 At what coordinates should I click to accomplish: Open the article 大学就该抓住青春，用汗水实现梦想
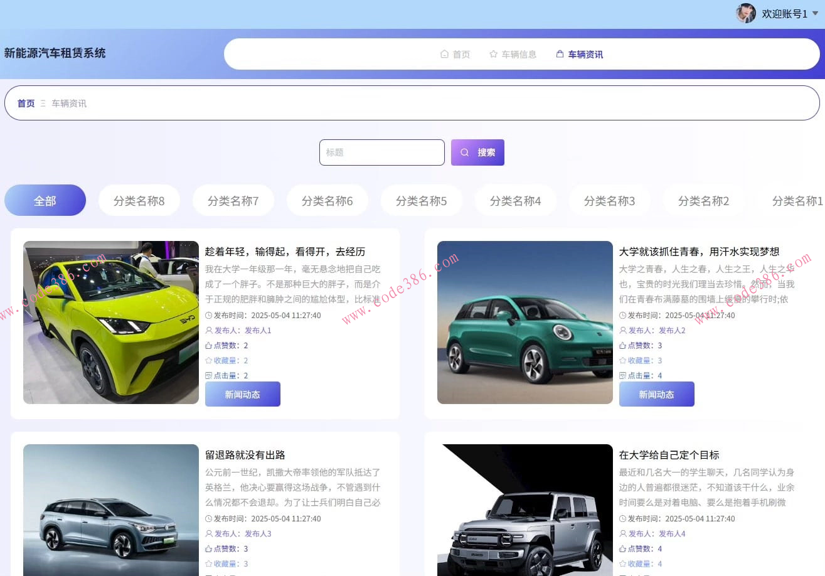point(699,252)
